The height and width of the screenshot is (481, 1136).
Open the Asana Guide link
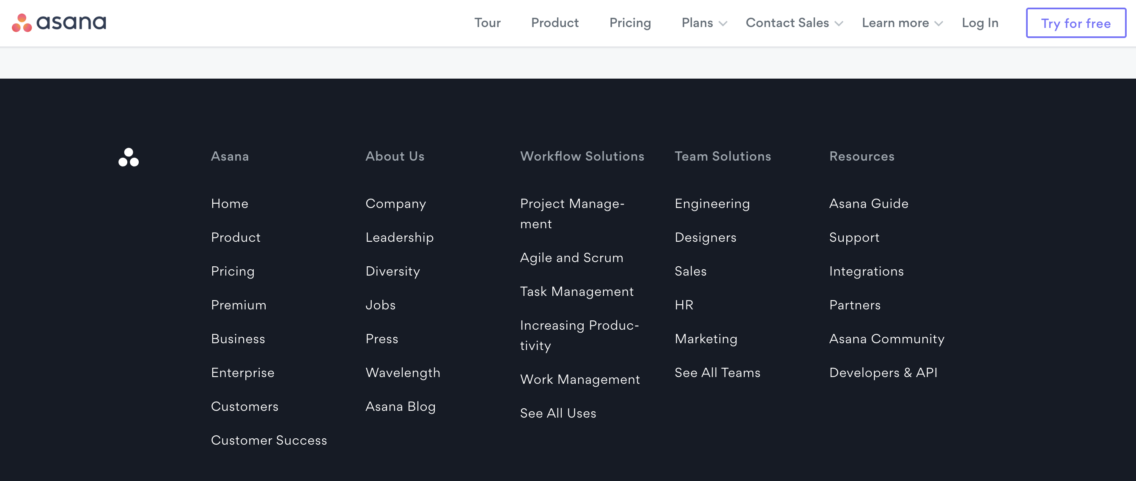point(868,203)
